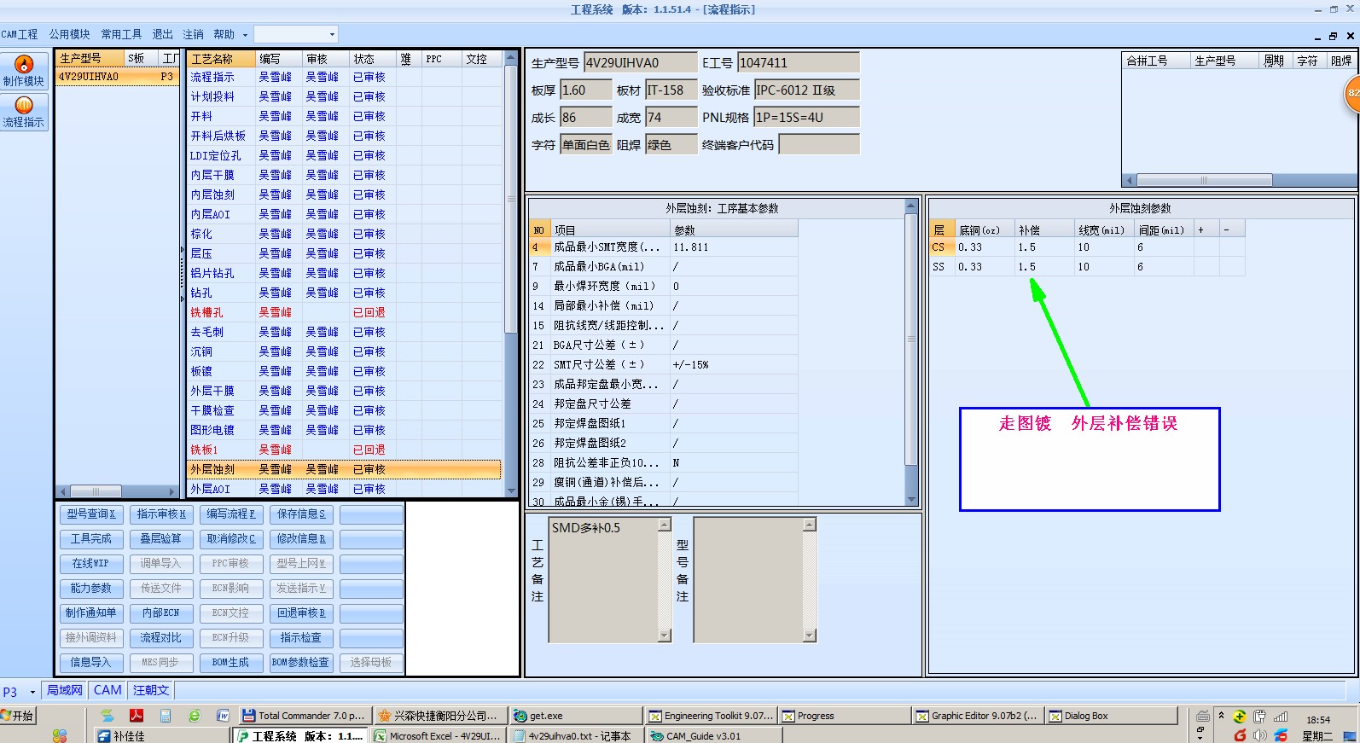
Task: Click the 制作通知单 button
Action: click(91, 613)
